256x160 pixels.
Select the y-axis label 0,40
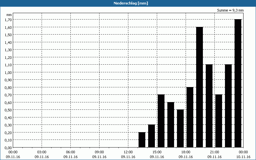point(8,118)
